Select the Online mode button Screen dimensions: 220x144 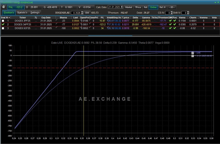tap(153, 7)
